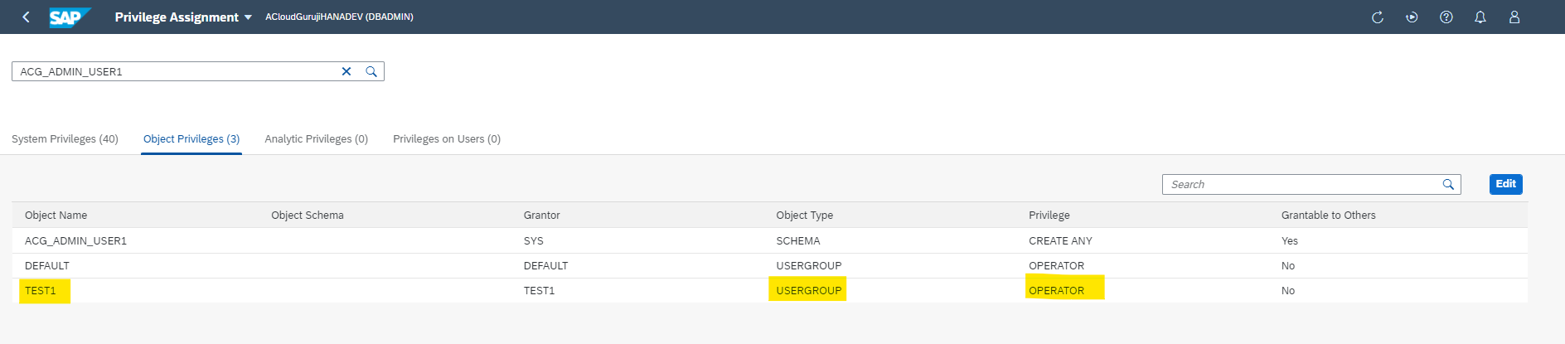Clear the ACG_ADMIN_USER1 search field
Viewport: 1565px width, 344px height.
[x=346, y=71]
